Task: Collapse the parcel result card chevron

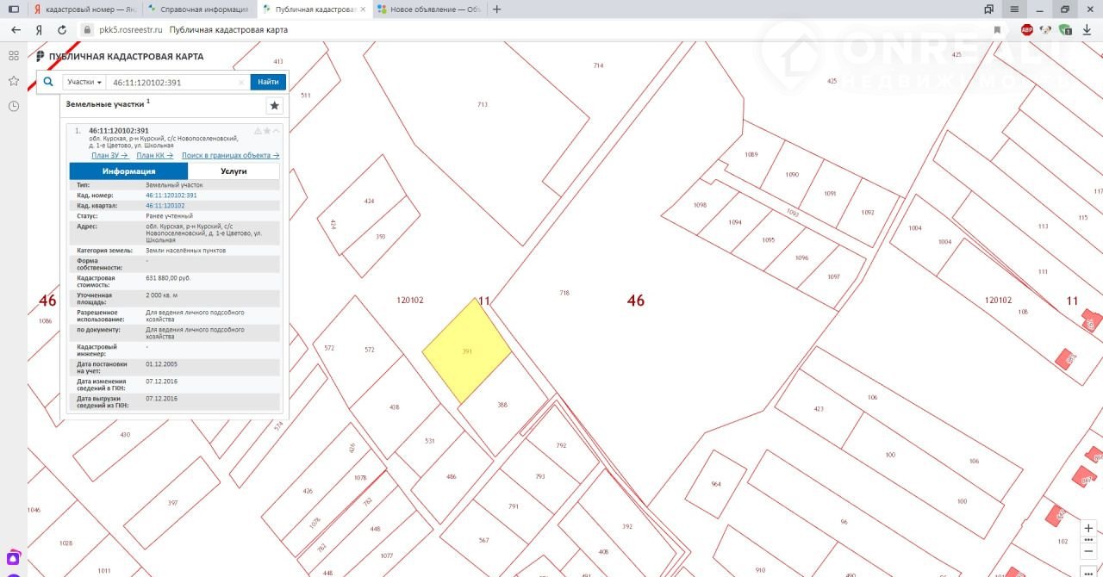Action: (277, 131)
